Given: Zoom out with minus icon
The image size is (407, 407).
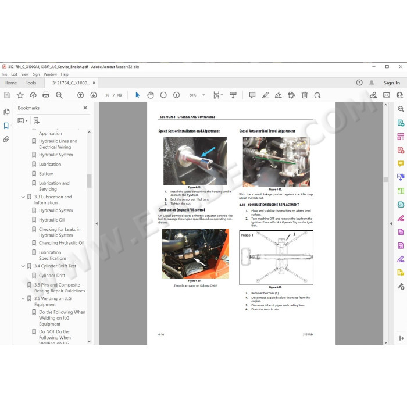Looking at the screenshot, I should point(163,95).
